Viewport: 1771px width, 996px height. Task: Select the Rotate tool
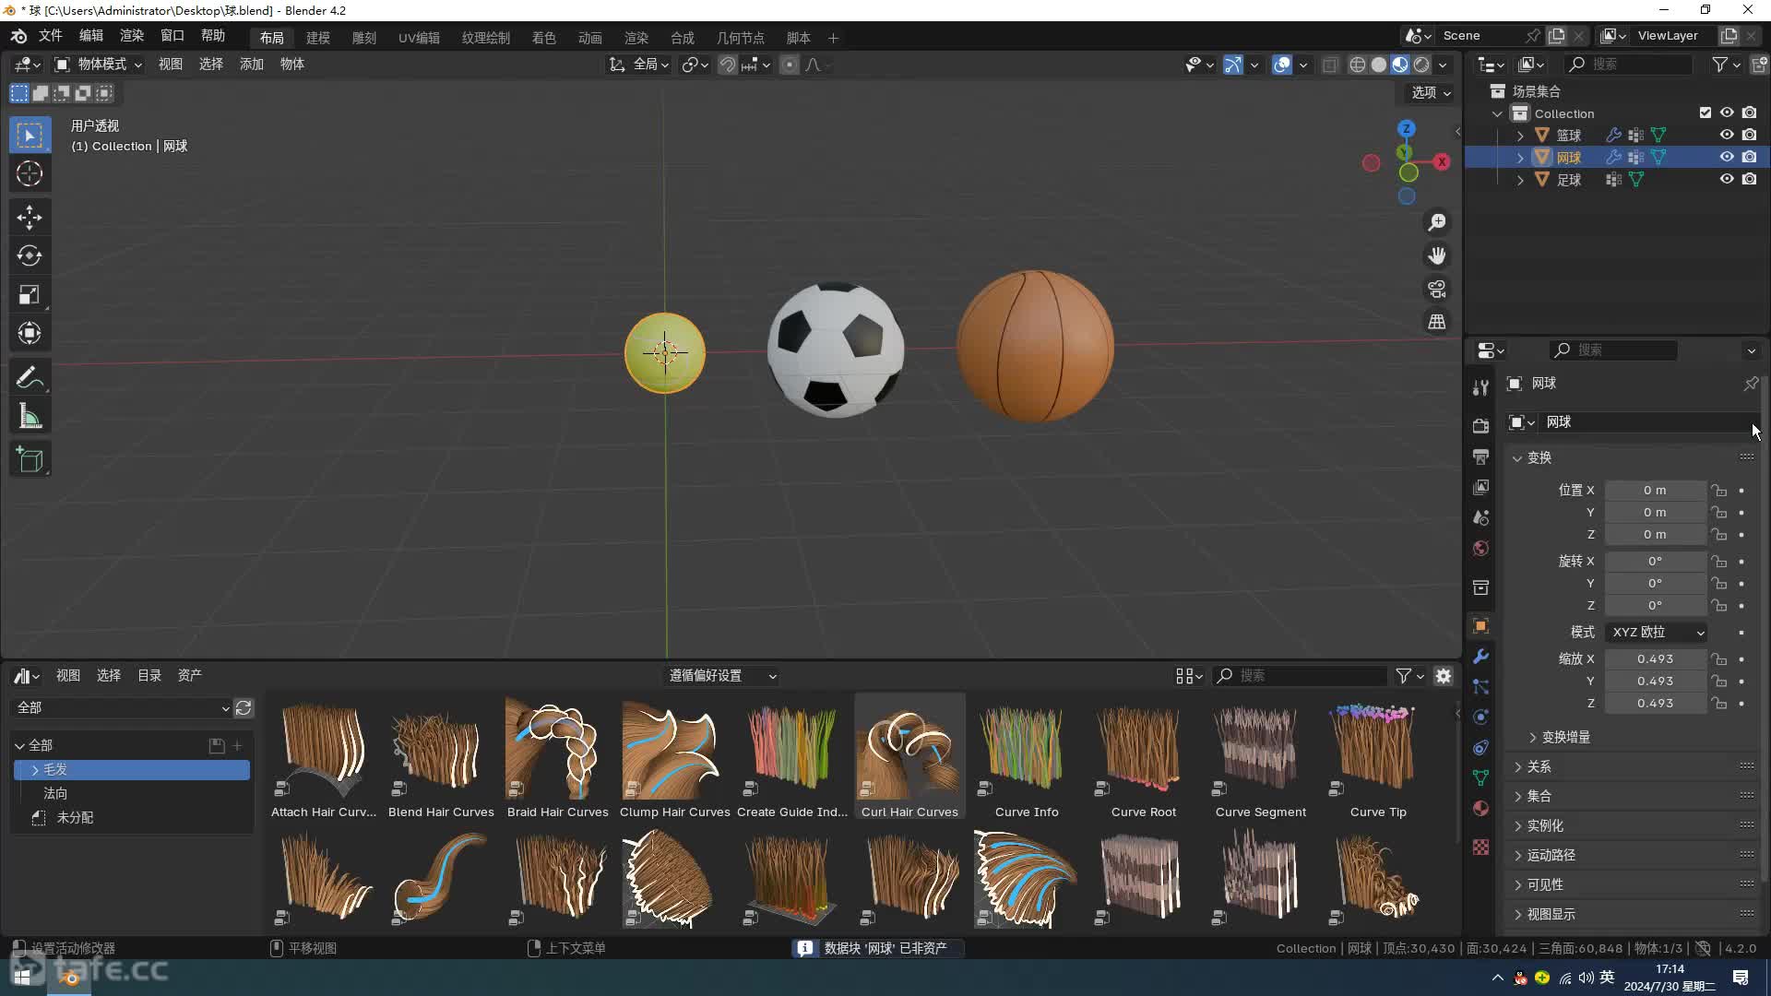pyautogui.click(x=30, y=255)
